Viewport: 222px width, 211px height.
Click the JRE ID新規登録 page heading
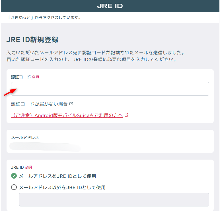point(32,39)
